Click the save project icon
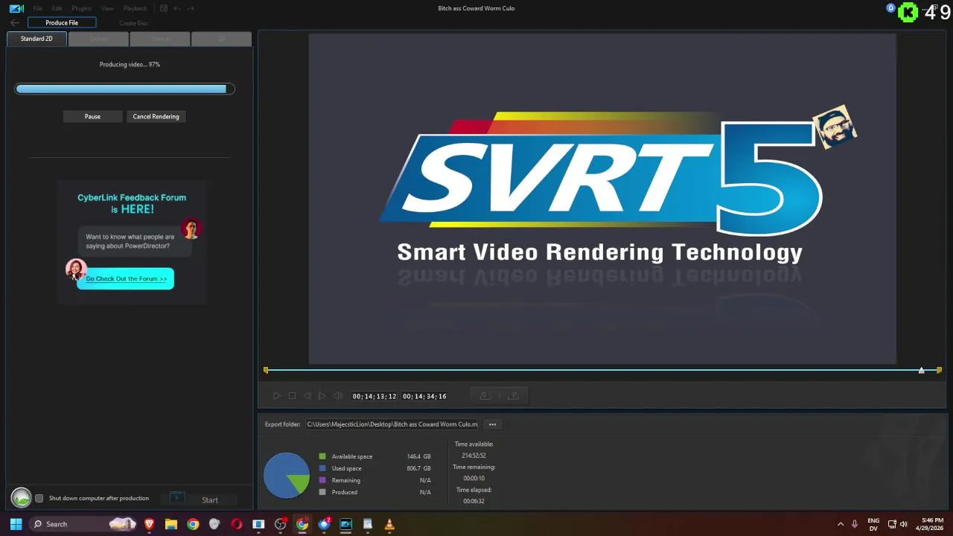Image resolution: width=953 pixels, height=536 pixels. [164, 8]
